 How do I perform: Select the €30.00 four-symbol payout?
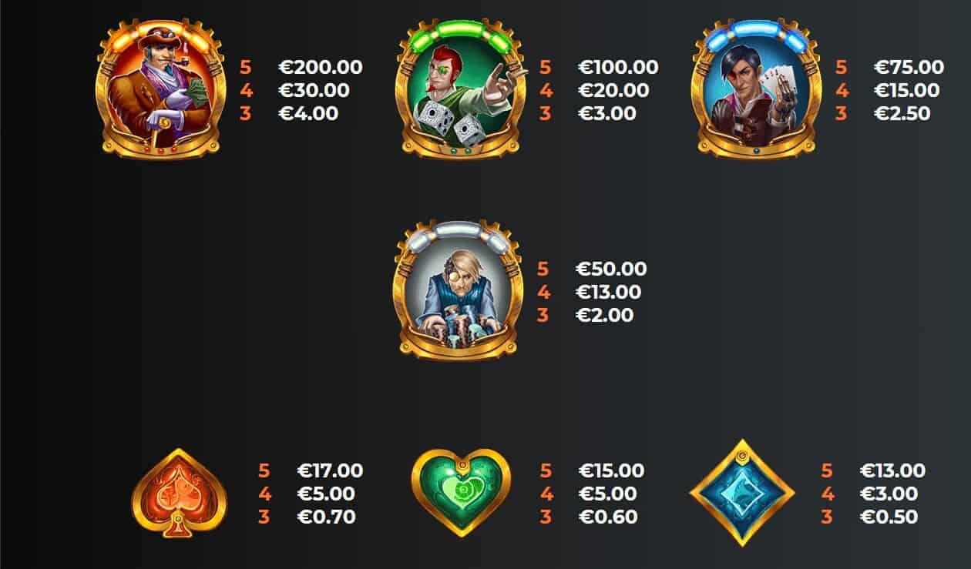[314, 90]
